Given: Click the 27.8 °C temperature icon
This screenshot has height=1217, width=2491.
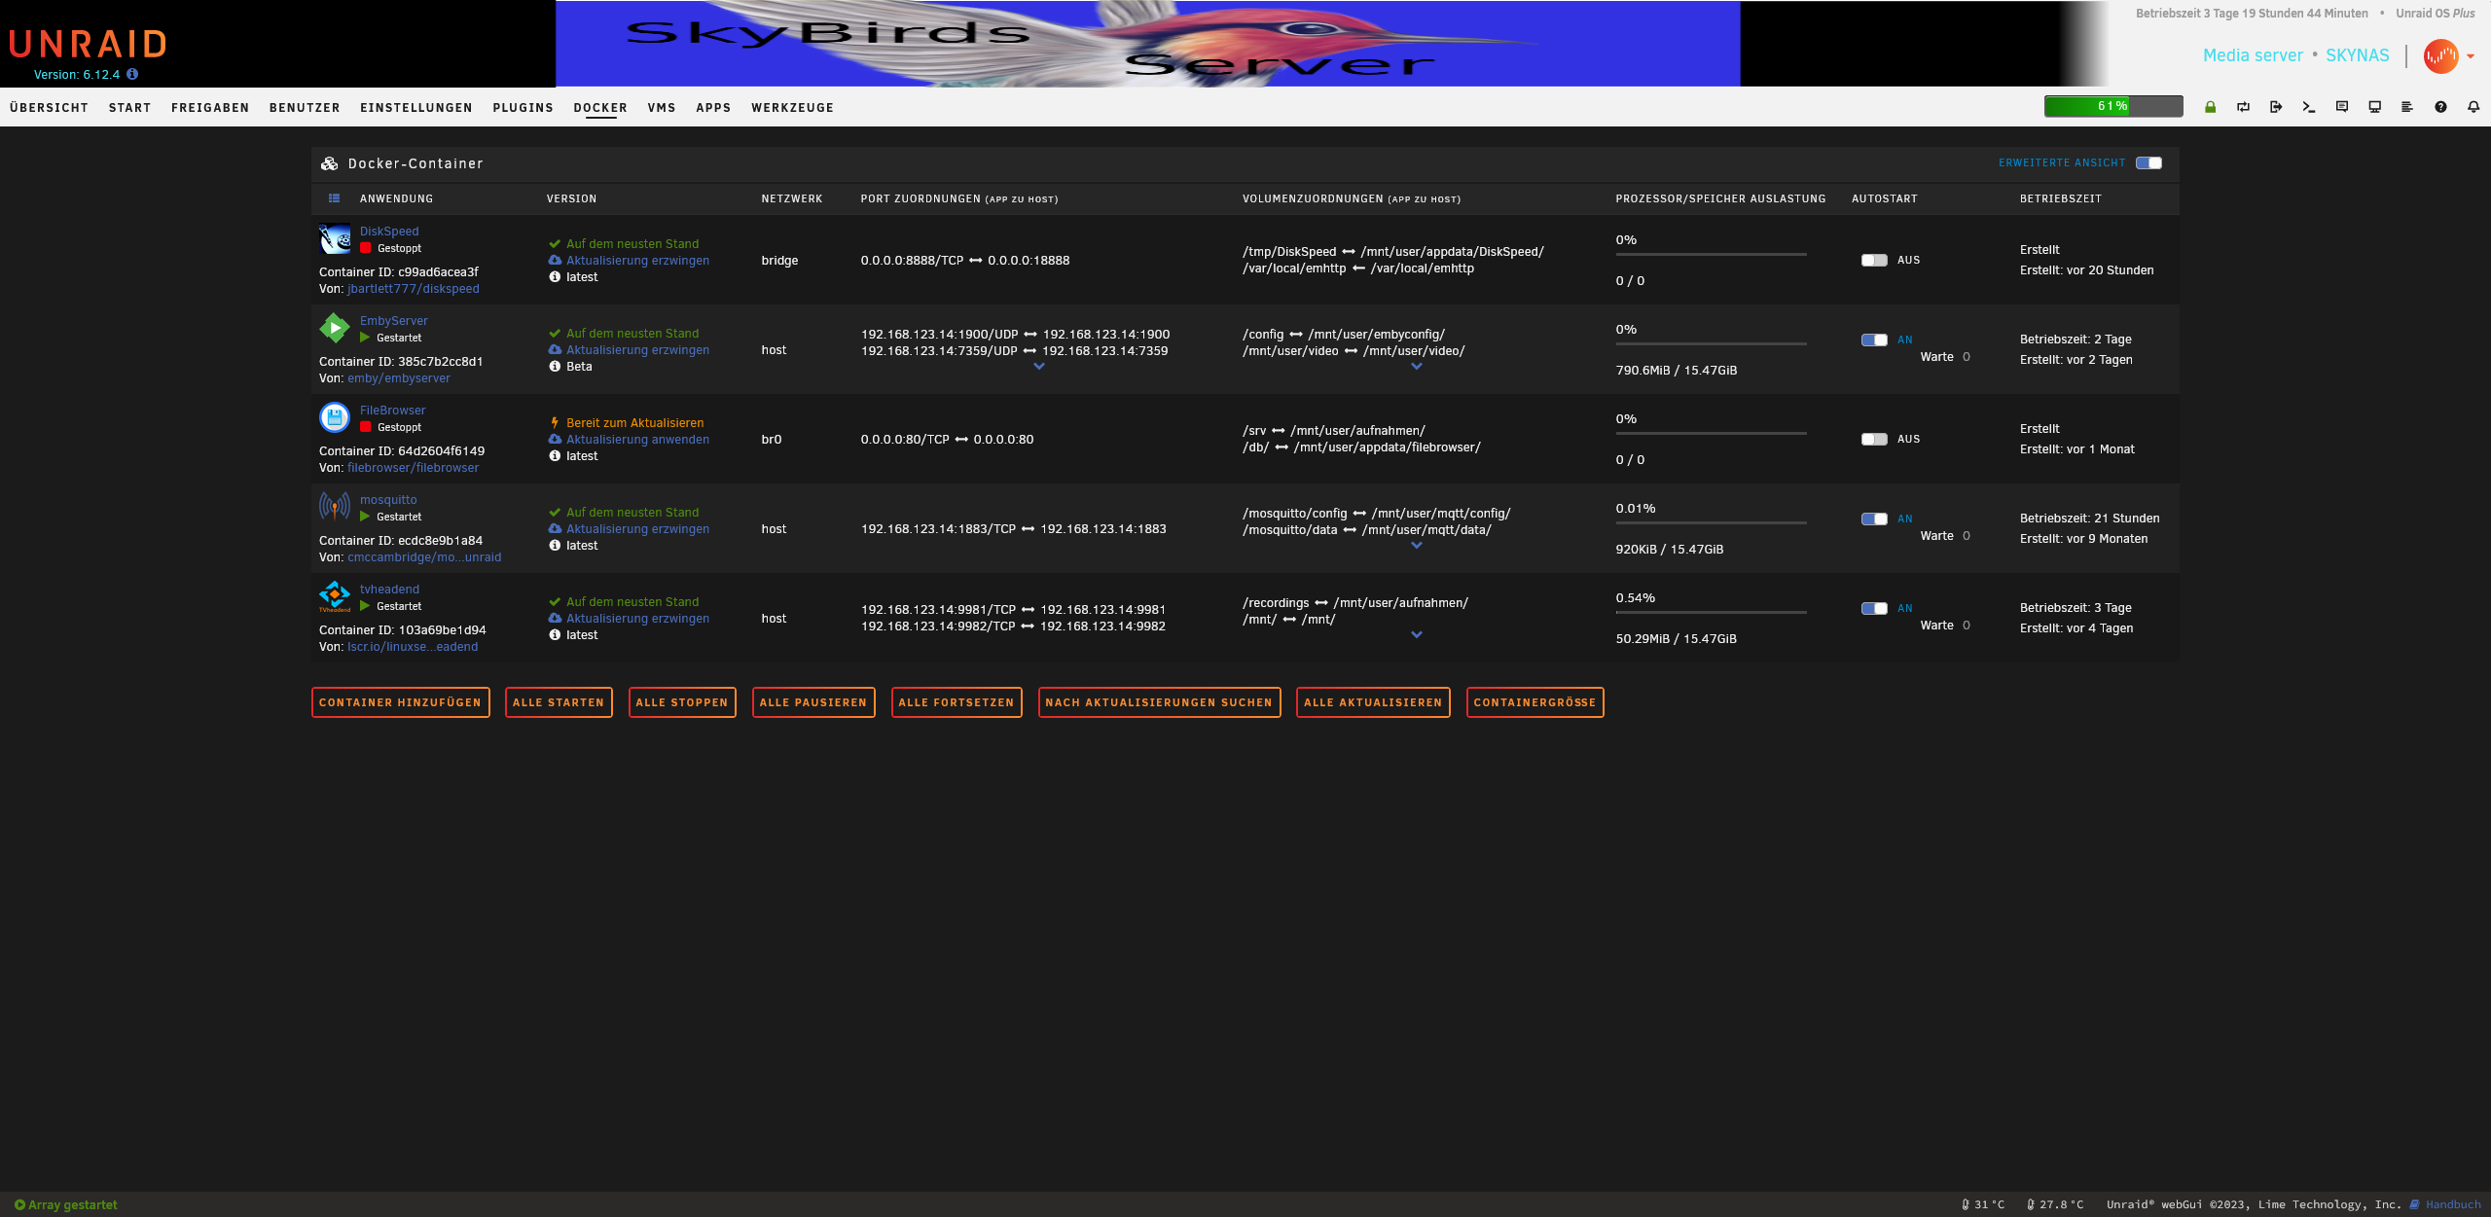Looking at the screenshot, I should [2031, 1204].
